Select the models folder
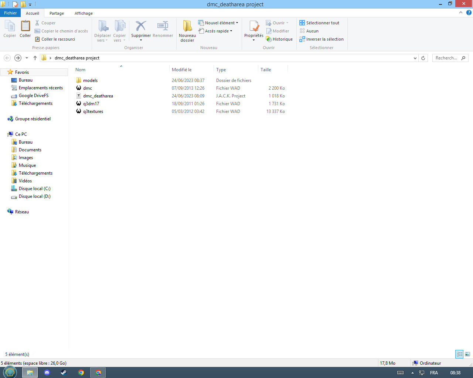473x378 pixels. [x=180, y=80]
